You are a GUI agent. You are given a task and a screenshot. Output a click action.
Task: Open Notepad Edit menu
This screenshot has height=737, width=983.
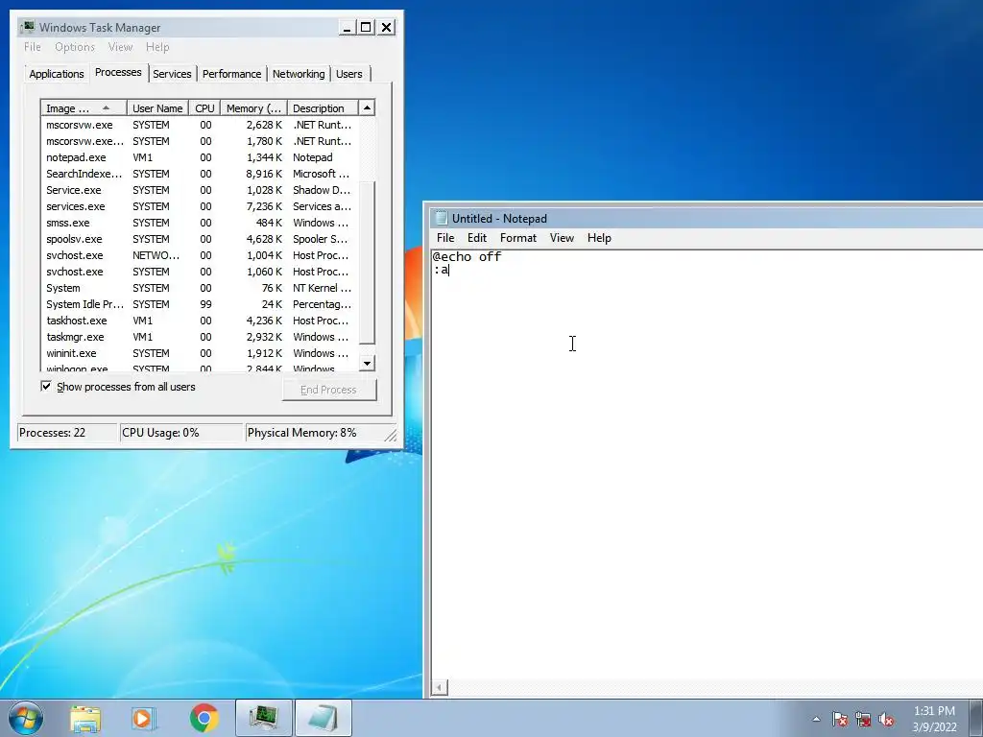476,238
